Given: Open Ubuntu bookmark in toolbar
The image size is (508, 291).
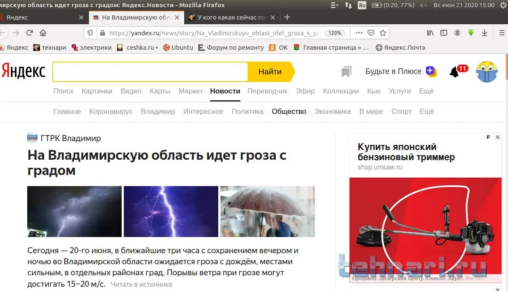Looking at the screenshot, I should [178, 48].
